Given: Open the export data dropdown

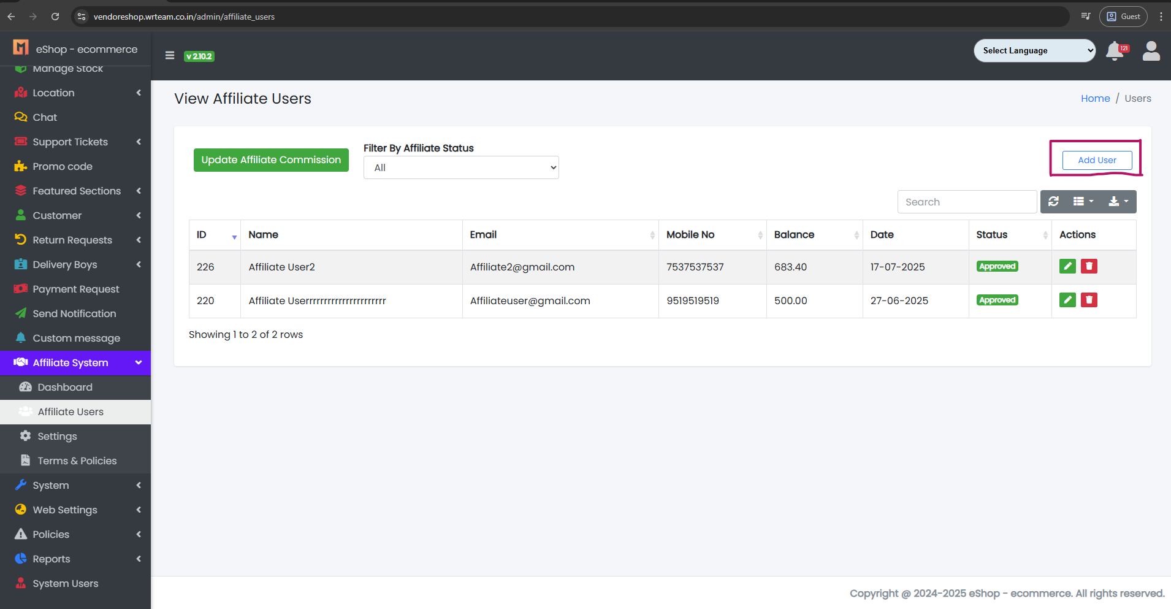Looking at the screenshot, I should click(1118, 201).
